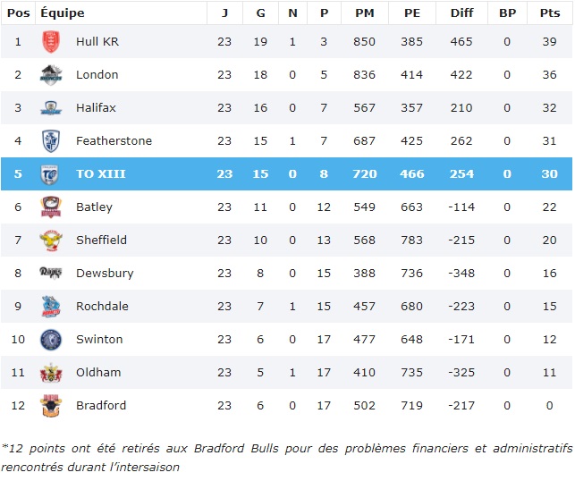Screen dimensions: 575x481
Task: Open the Hull KR team name
Action: tap(96, 42)
